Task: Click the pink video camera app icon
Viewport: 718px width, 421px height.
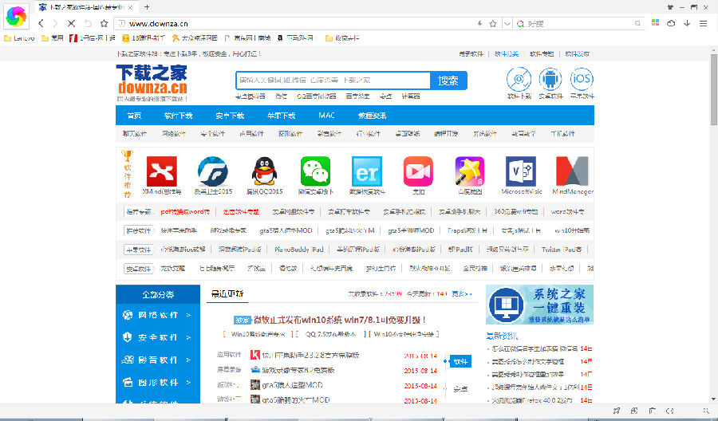Action: [418, 171]
